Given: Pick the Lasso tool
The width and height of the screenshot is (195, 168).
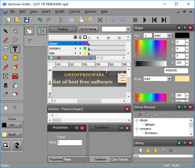Looking at the screenshot, I should click(x=15, y=40).
